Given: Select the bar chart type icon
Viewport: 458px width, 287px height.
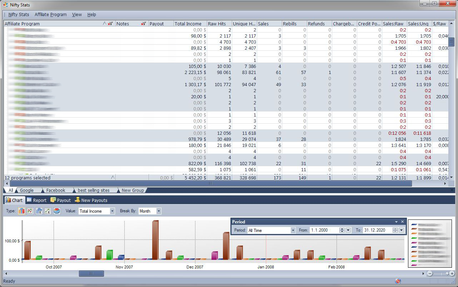Looking at the screenshot, I should pos(21,211).
